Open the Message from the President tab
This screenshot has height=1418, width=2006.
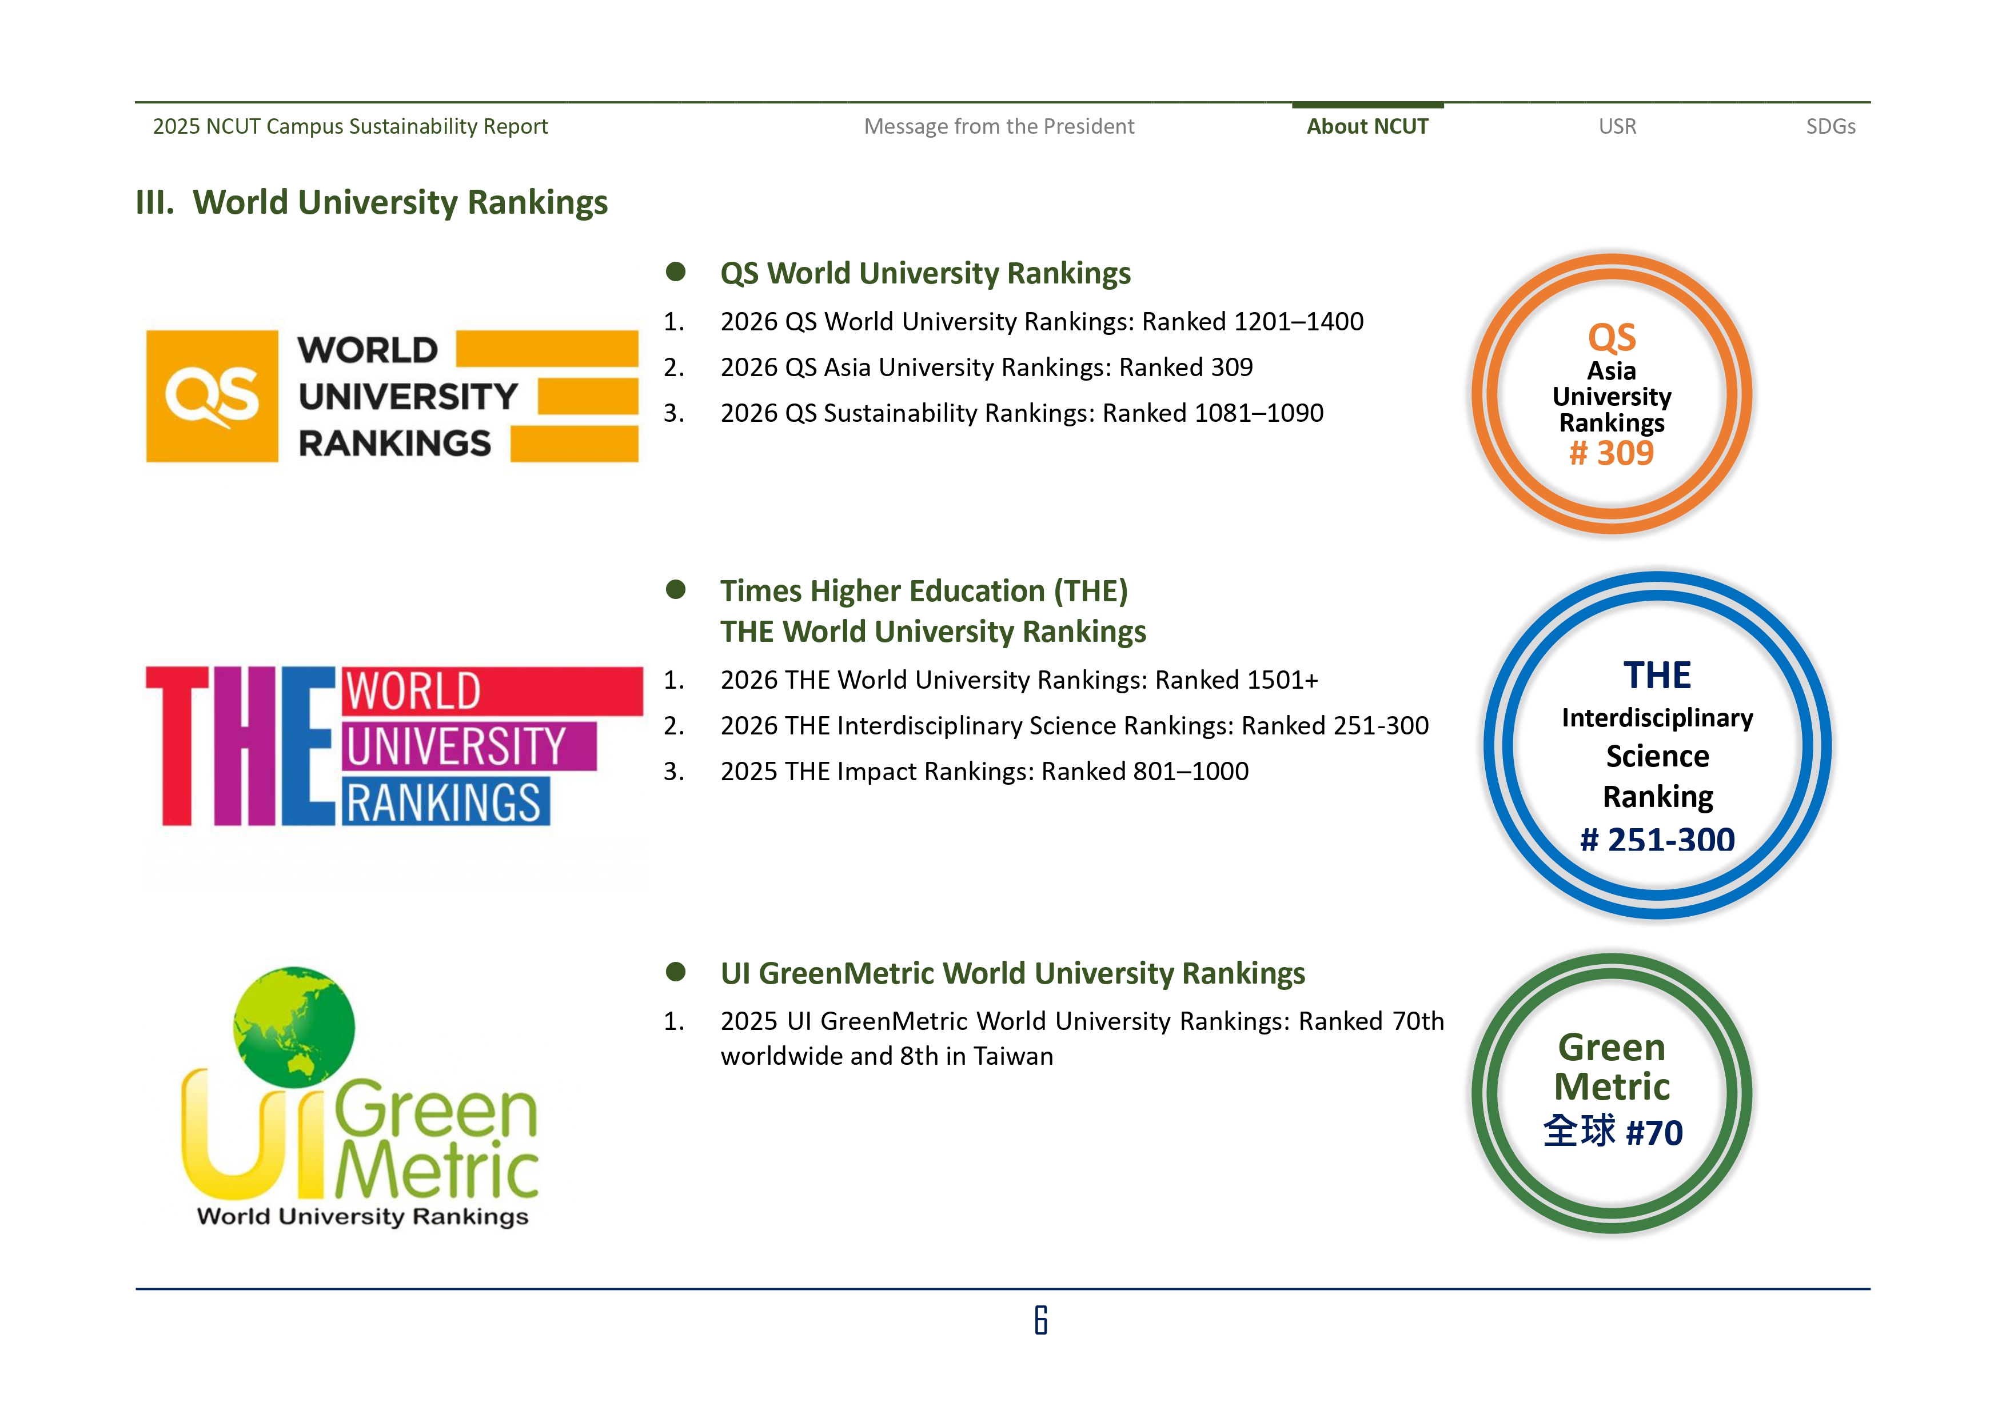[x=999, y=127]
